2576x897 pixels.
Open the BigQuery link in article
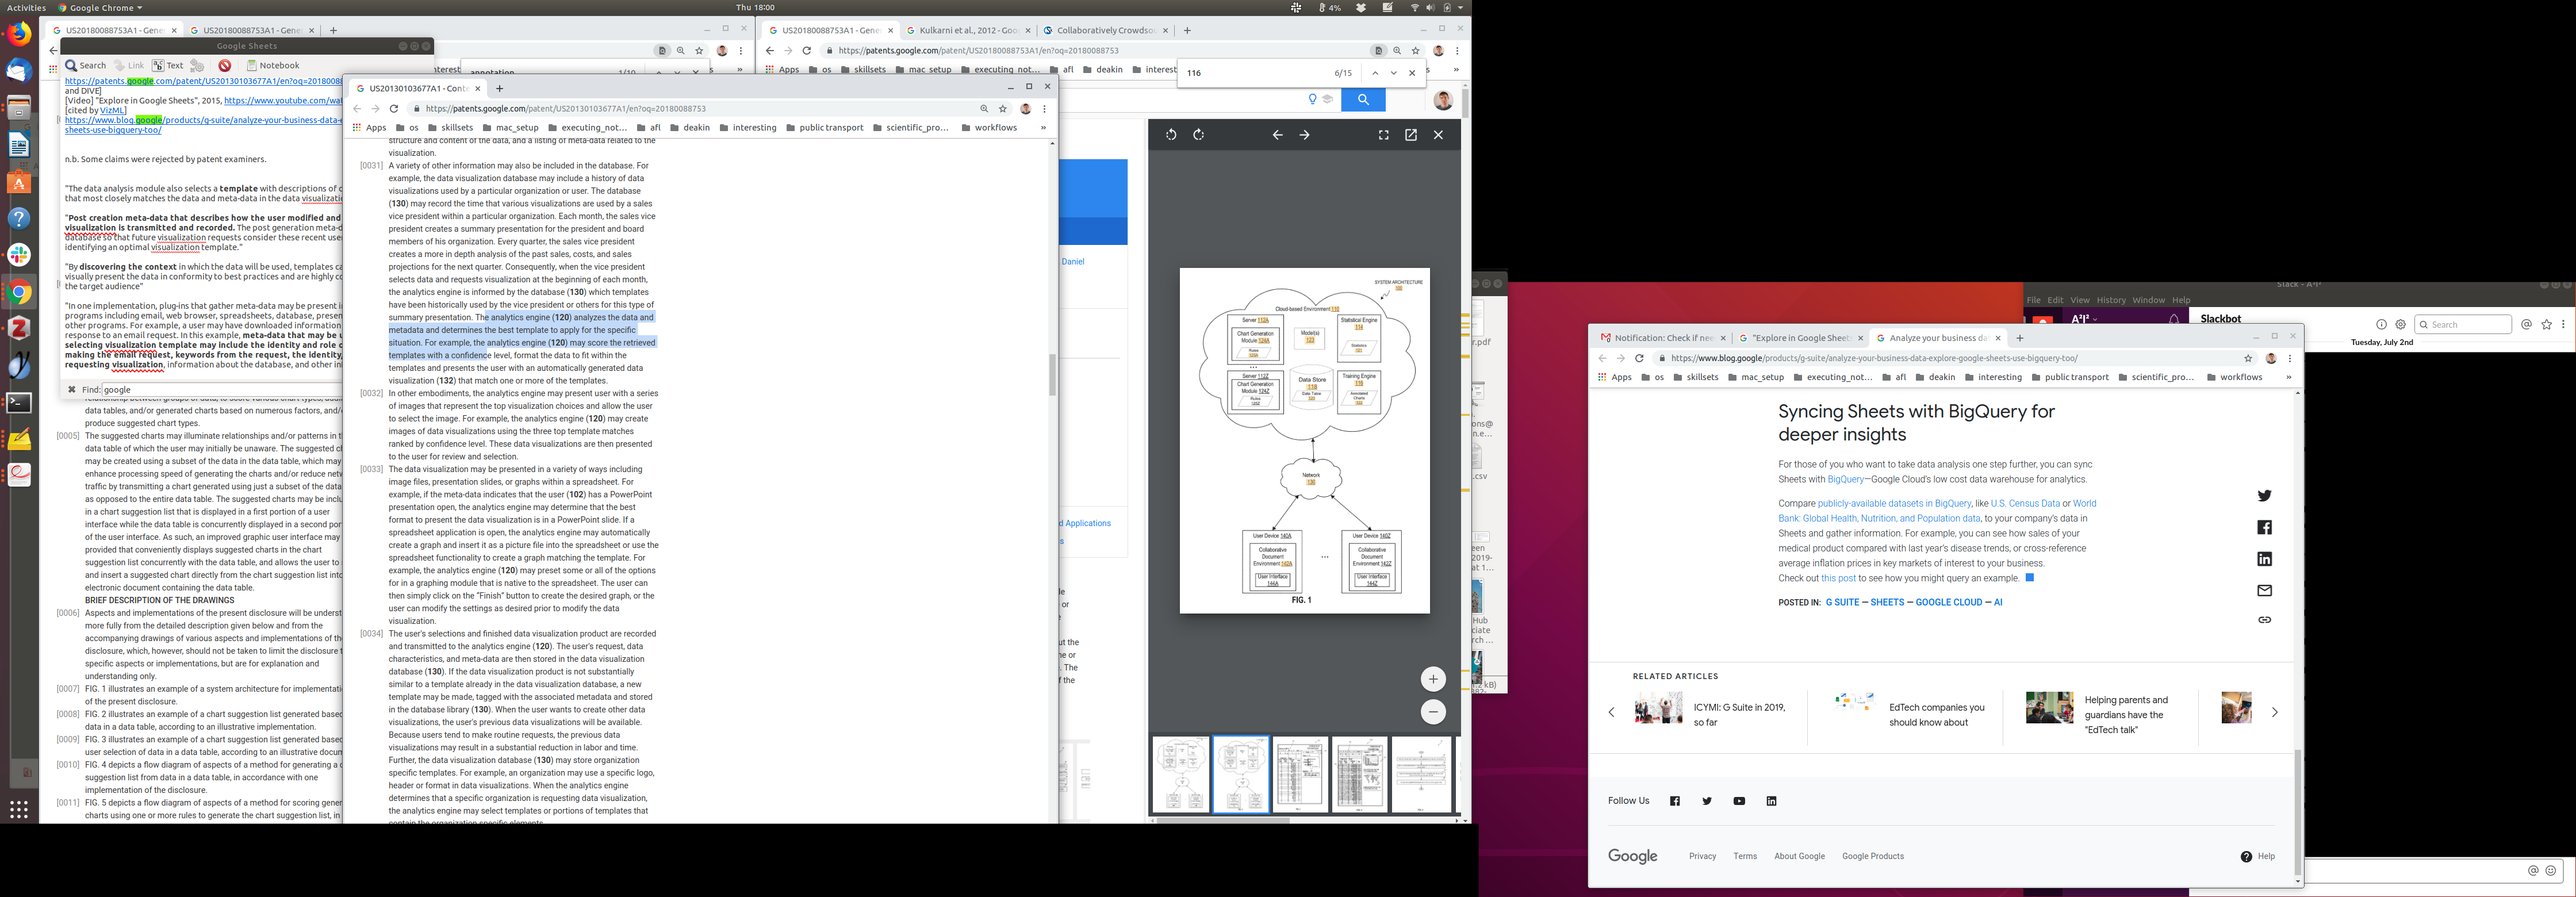coord(1845,479)
